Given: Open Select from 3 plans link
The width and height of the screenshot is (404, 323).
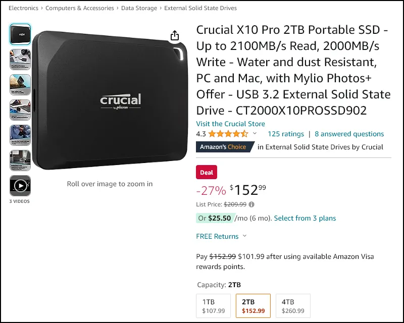Looking at the screenshot, I should [x=305, y=218].
